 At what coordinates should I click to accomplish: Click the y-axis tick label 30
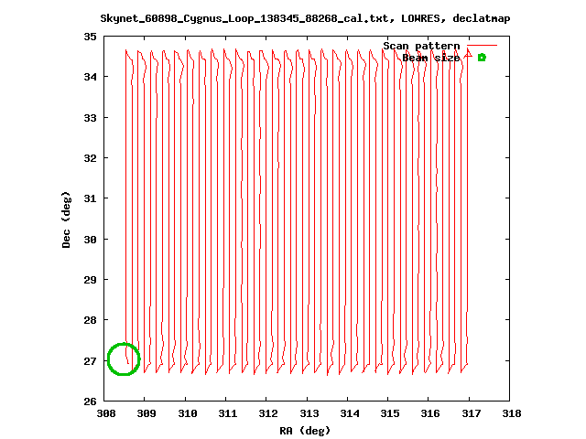pos(90,240)
